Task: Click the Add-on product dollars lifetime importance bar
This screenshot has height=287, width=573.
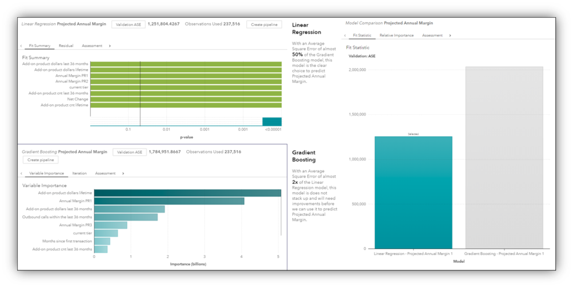Action: 187,193
